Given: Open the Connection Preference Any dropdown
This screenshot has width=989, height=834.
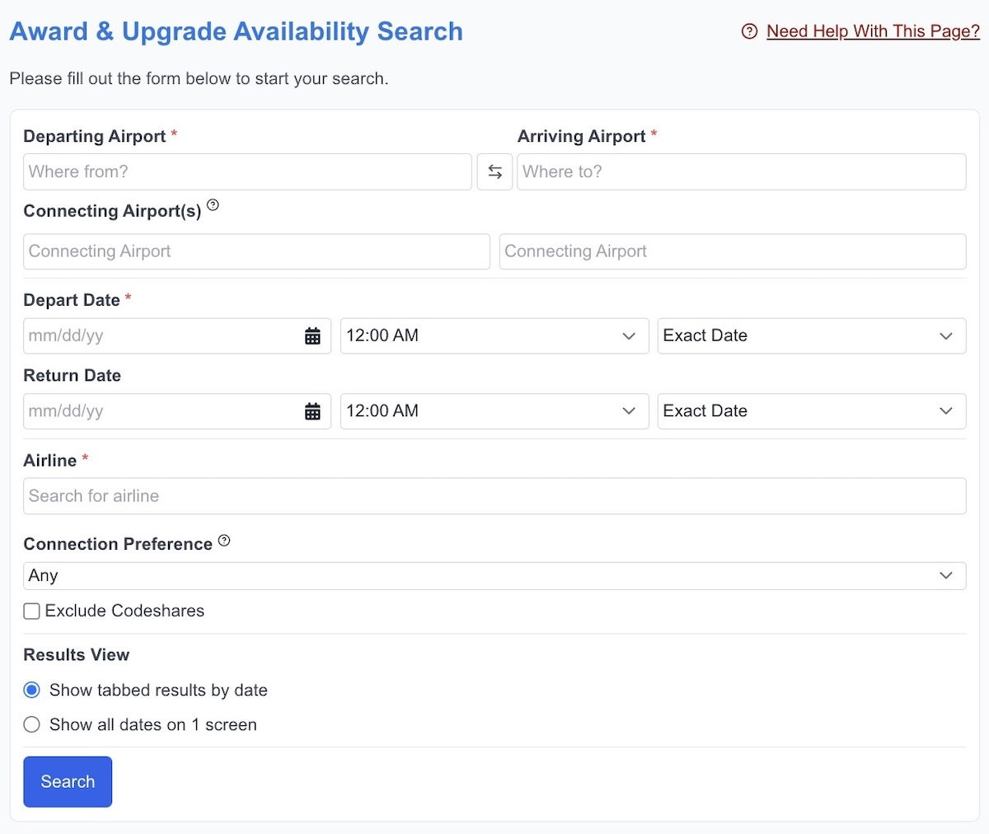Looking at the screenshot, I should (x=494, y=576).
